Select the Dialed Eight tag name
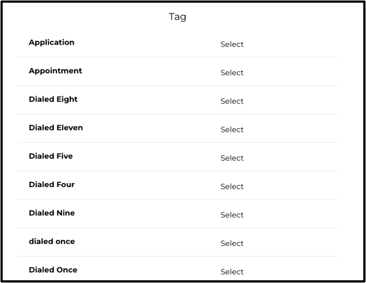Screen dimensions: 366x283 [53, 99]
